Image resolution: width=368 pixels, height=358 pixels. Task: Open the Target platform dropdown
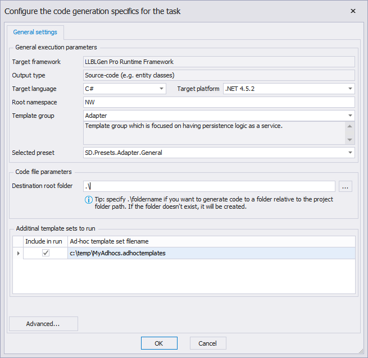pyautogui.click(x=350, y=89)
